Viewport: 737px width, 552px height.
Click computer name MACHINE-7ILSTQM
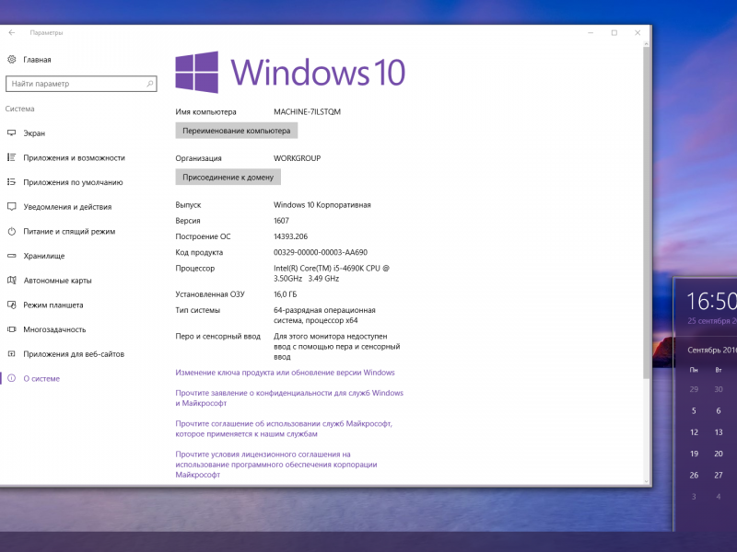[x=307, y=111]
